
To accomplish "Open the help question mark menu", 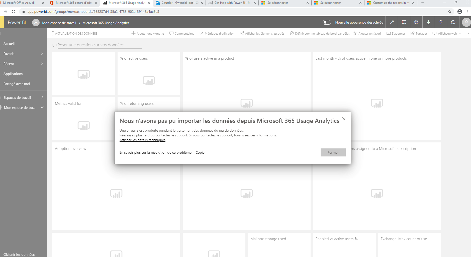I will (x=441, y=22).
